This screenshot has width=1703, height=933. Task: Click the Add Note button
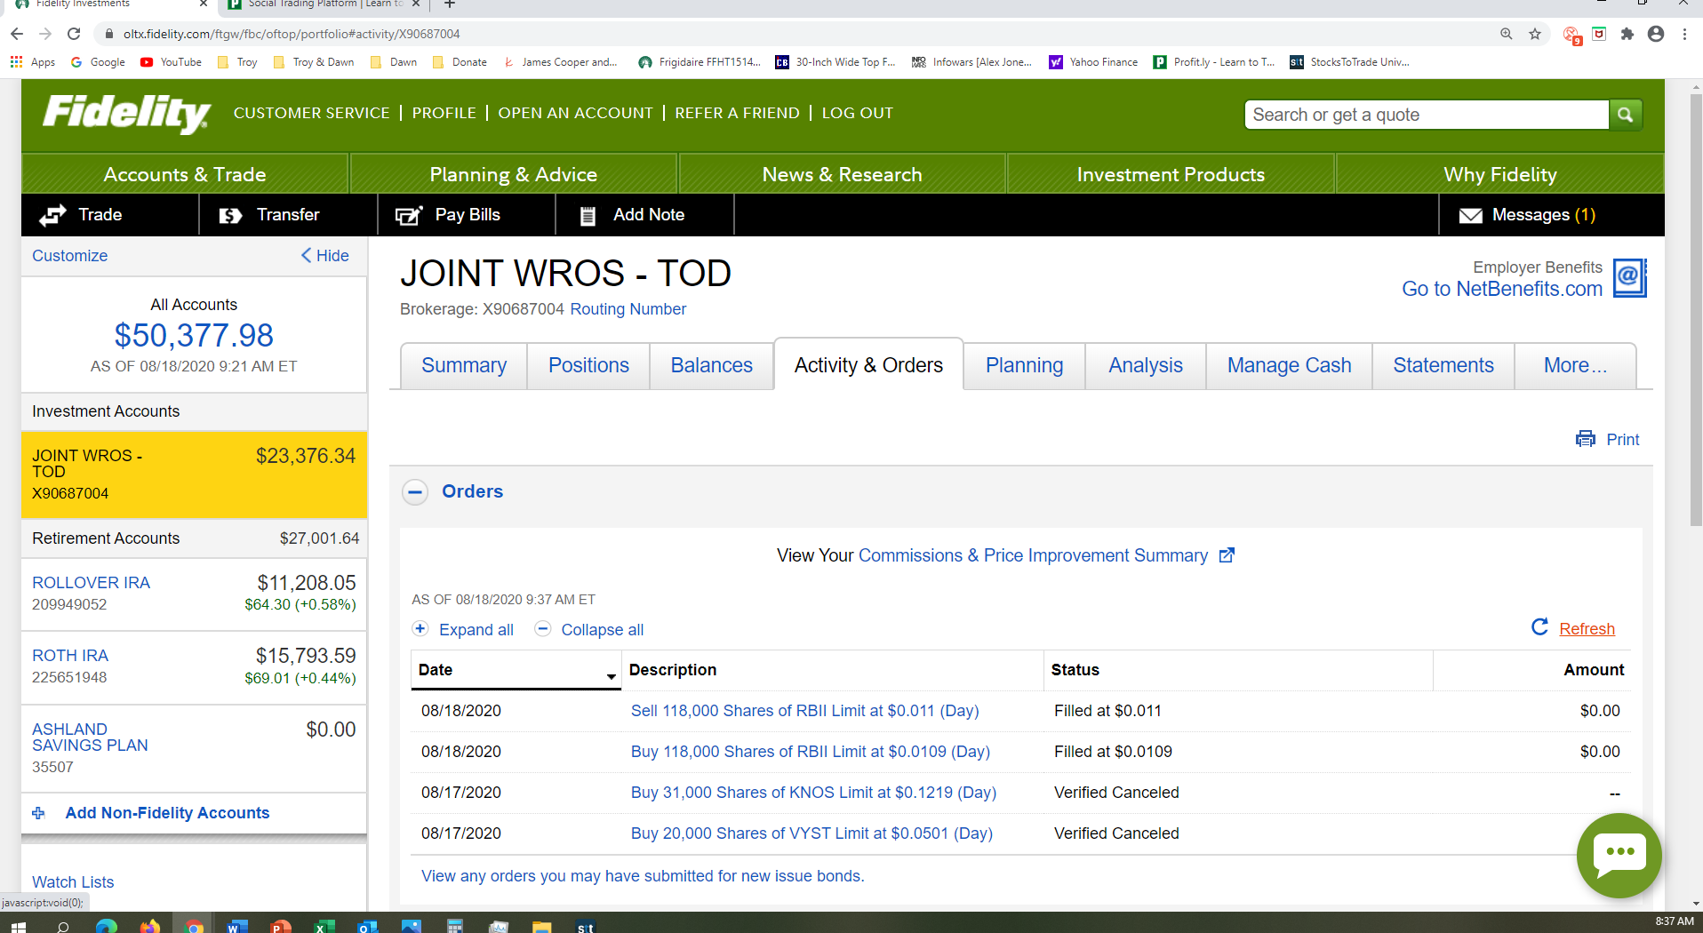(x=645, y=215)
